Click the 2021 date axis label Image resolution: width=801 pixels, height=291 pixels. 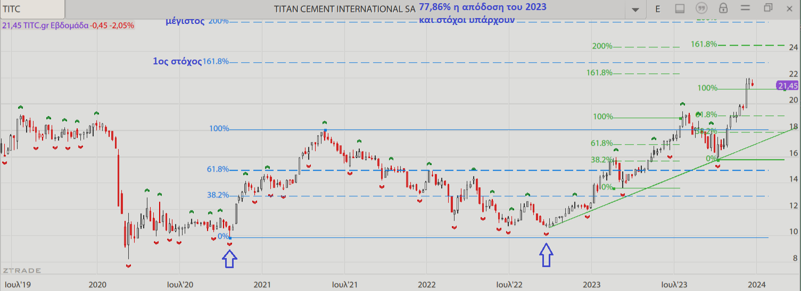click(x=261, y=284)
